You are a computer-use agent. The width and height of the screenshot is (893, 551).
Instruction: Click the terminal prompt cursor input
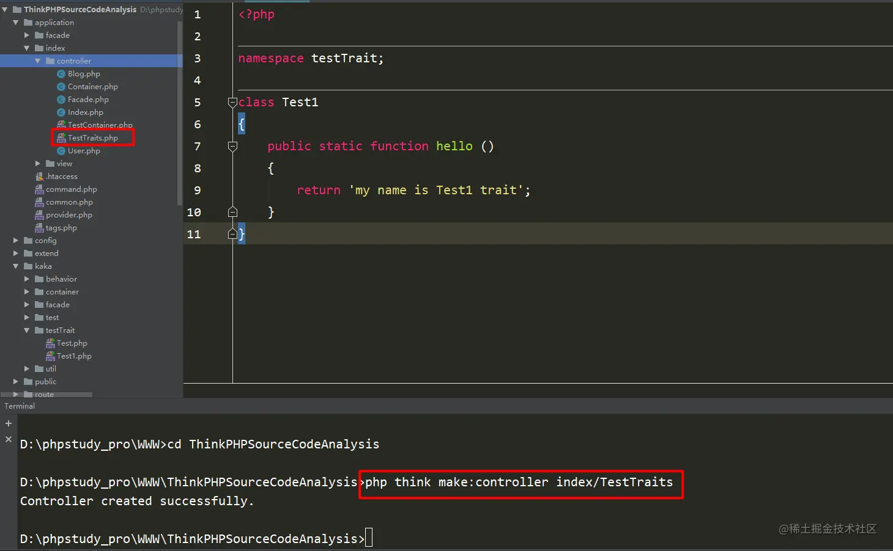[x=369, y=538]
